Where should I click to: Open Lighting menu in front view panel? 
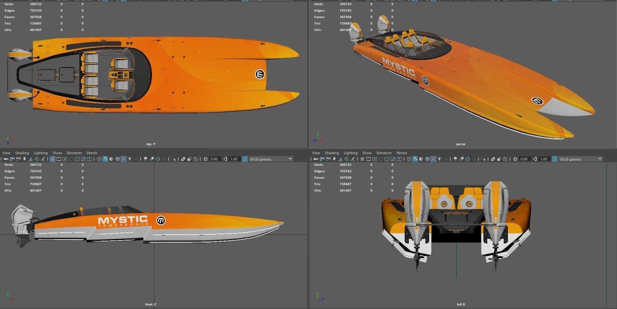click(41, 153)
